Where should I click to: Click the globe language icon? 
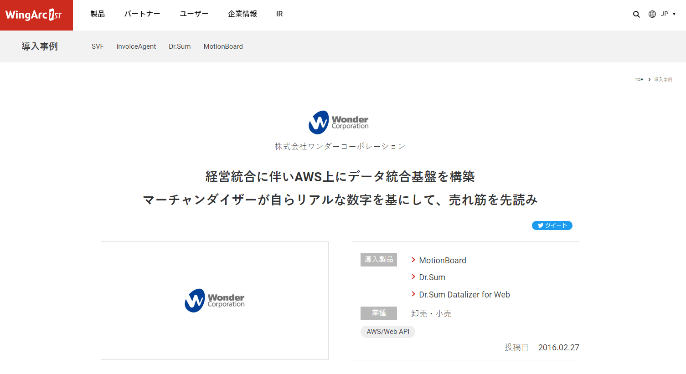[652, 14]
